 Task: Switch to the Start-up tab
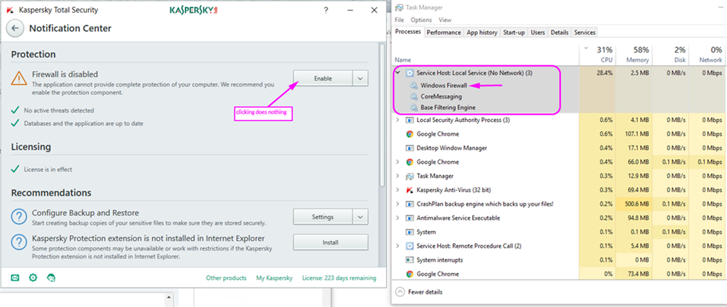[514, 33]
